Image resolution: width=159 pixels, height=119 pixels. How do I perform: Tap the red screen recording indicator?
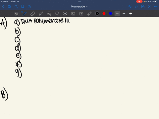pyautogui.click(x=139, y=1)
